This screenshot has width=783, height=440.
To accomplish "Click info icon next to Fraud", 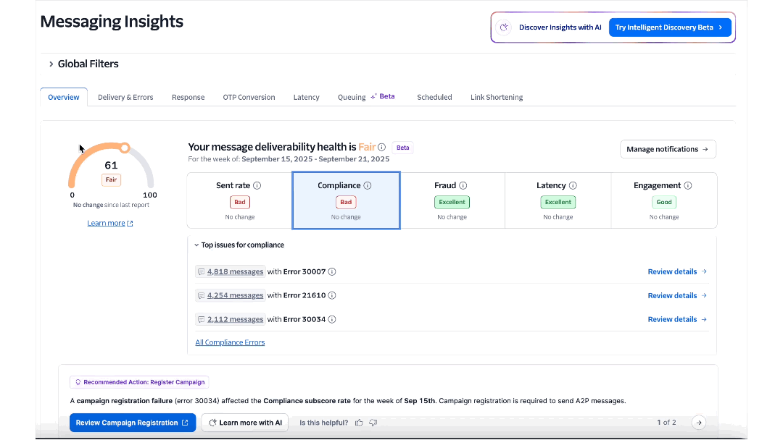I will pos(463,186).
